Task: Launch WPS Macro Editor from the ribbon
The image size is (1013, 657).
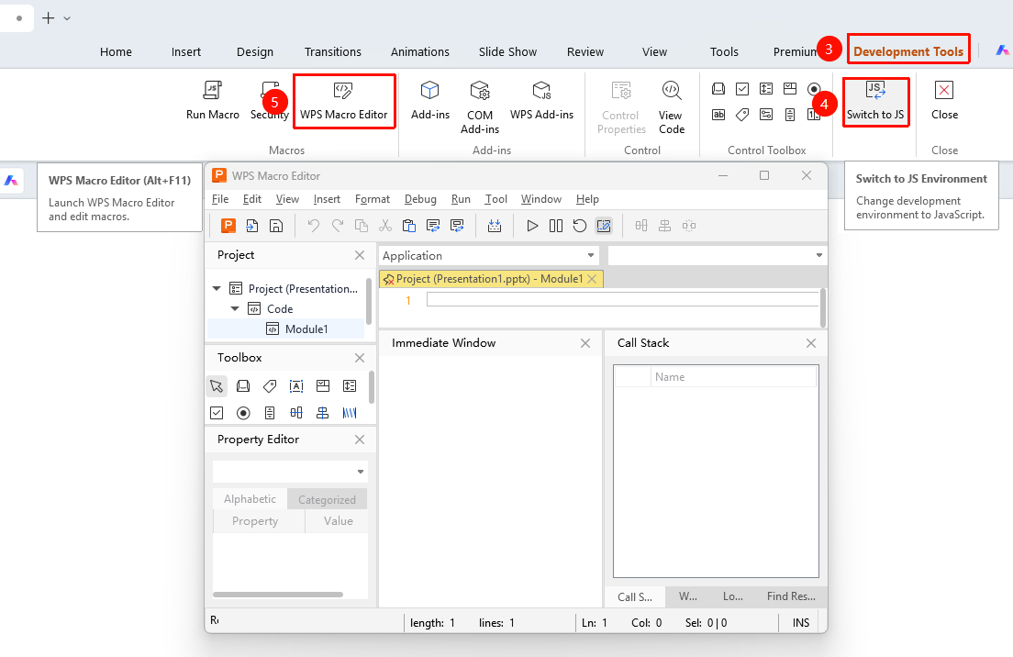Action: pyautogui.click(x=344, y=101)
